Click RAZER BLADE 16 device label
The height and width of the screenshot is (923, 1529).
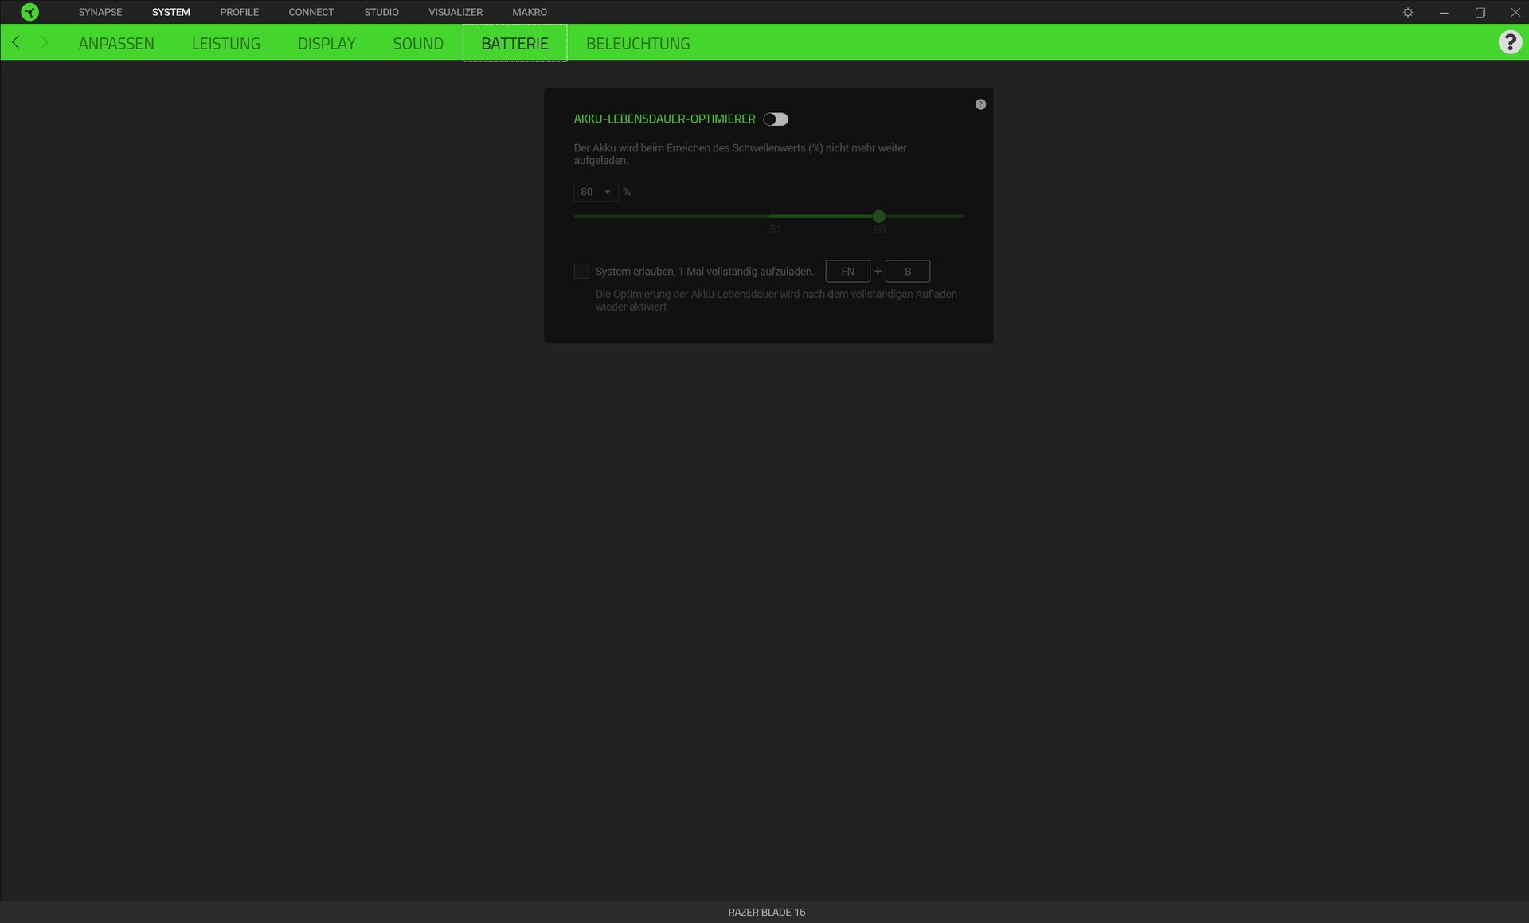pos(766,912)
